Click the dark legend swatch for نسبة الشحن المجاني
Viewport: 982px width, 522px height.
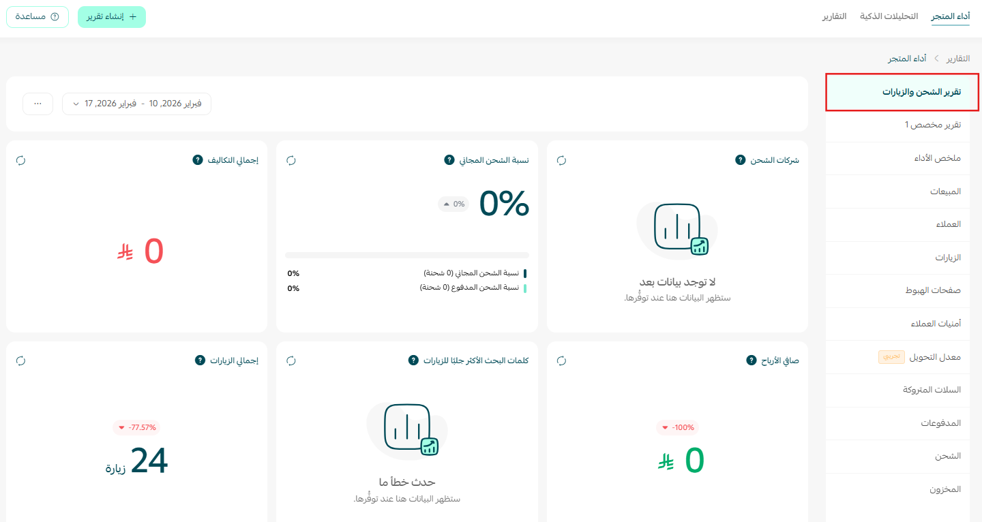(x=525, y=273)
